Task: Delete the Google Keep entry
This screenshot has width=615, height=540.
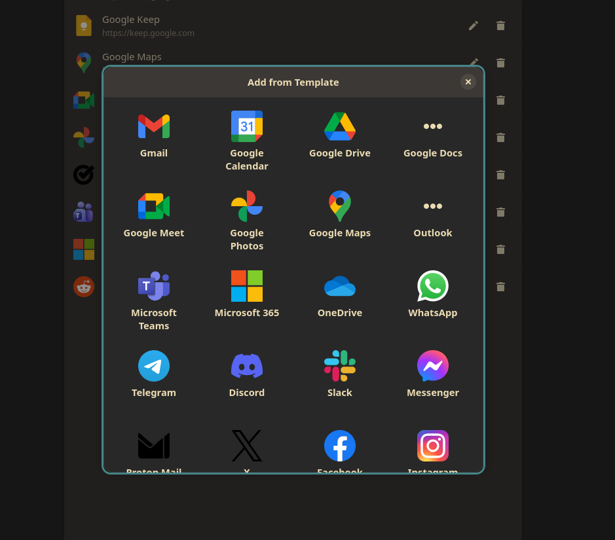Action: click(x=500, y=26)
